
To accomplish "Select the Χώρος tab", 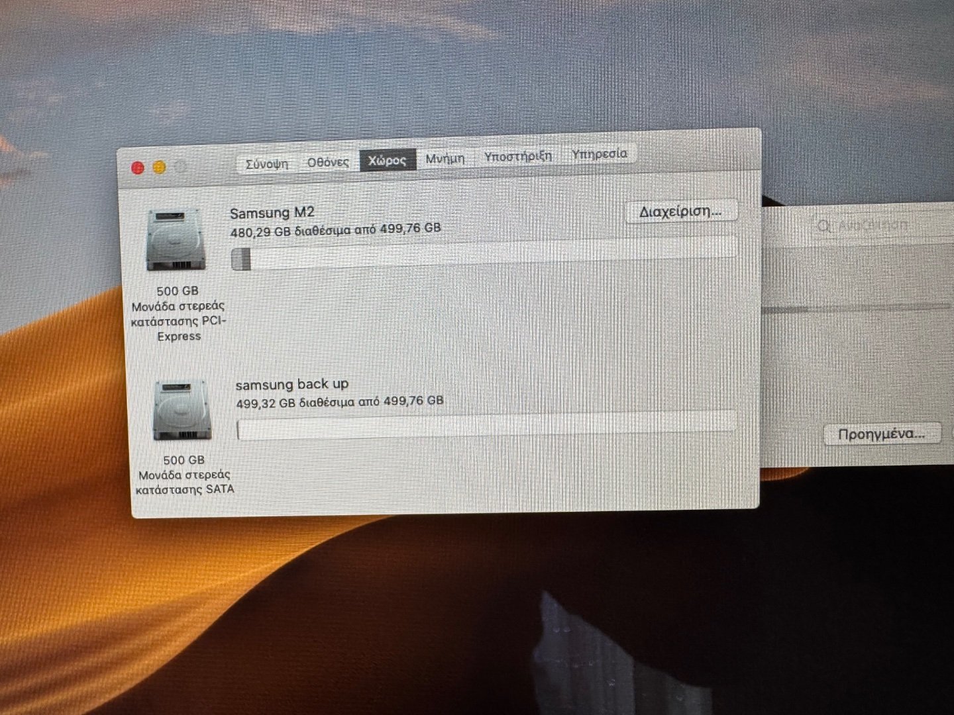I will pyautogui.click(x=388, y=160).
